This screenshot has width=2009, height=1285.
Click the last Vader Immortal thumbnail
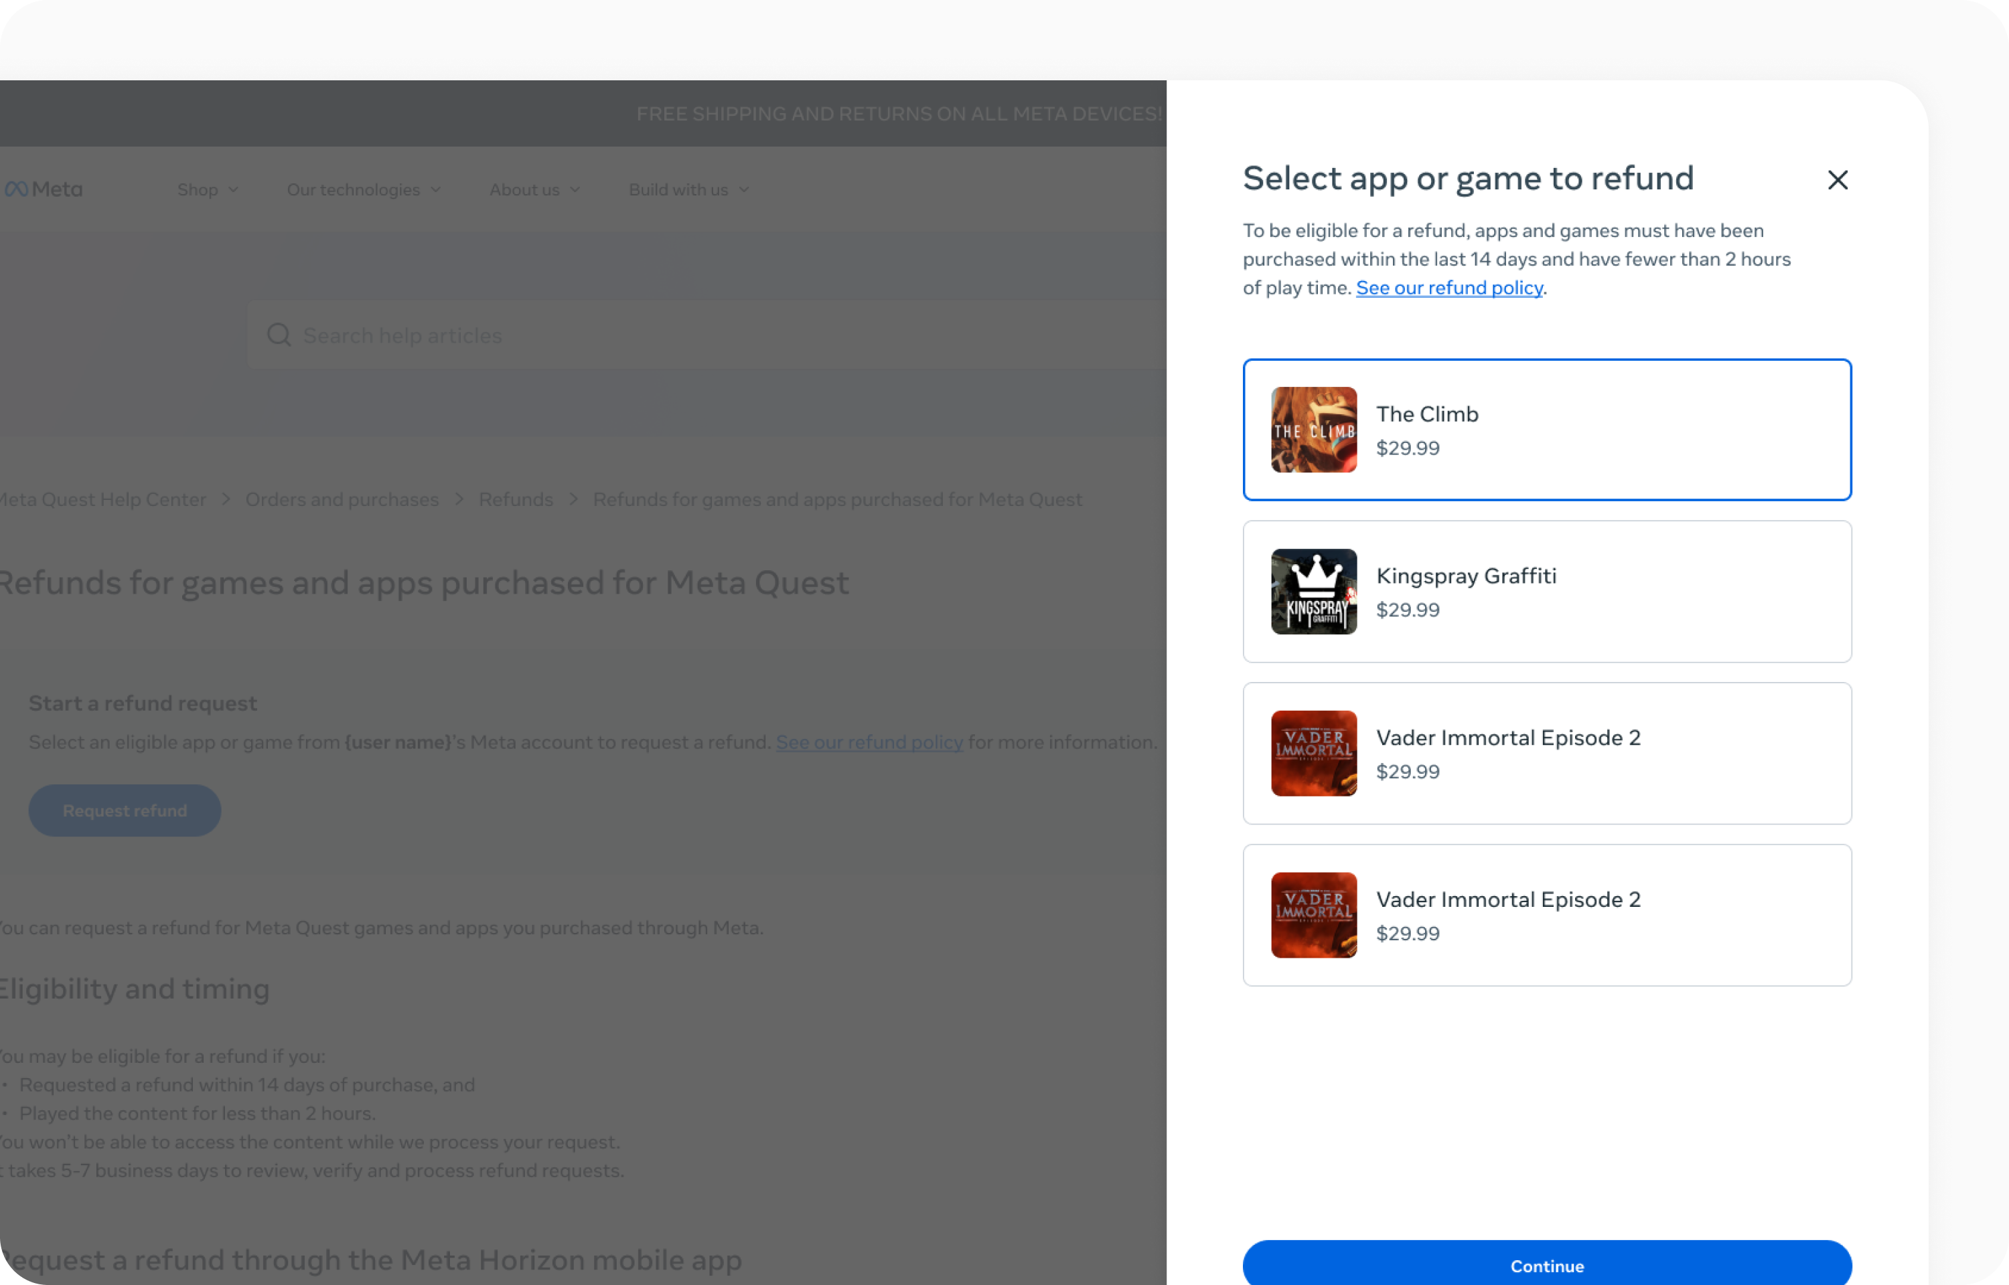[1313, 916]
